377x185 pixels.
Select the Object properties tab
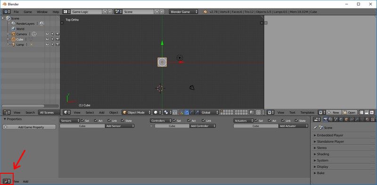346,119
